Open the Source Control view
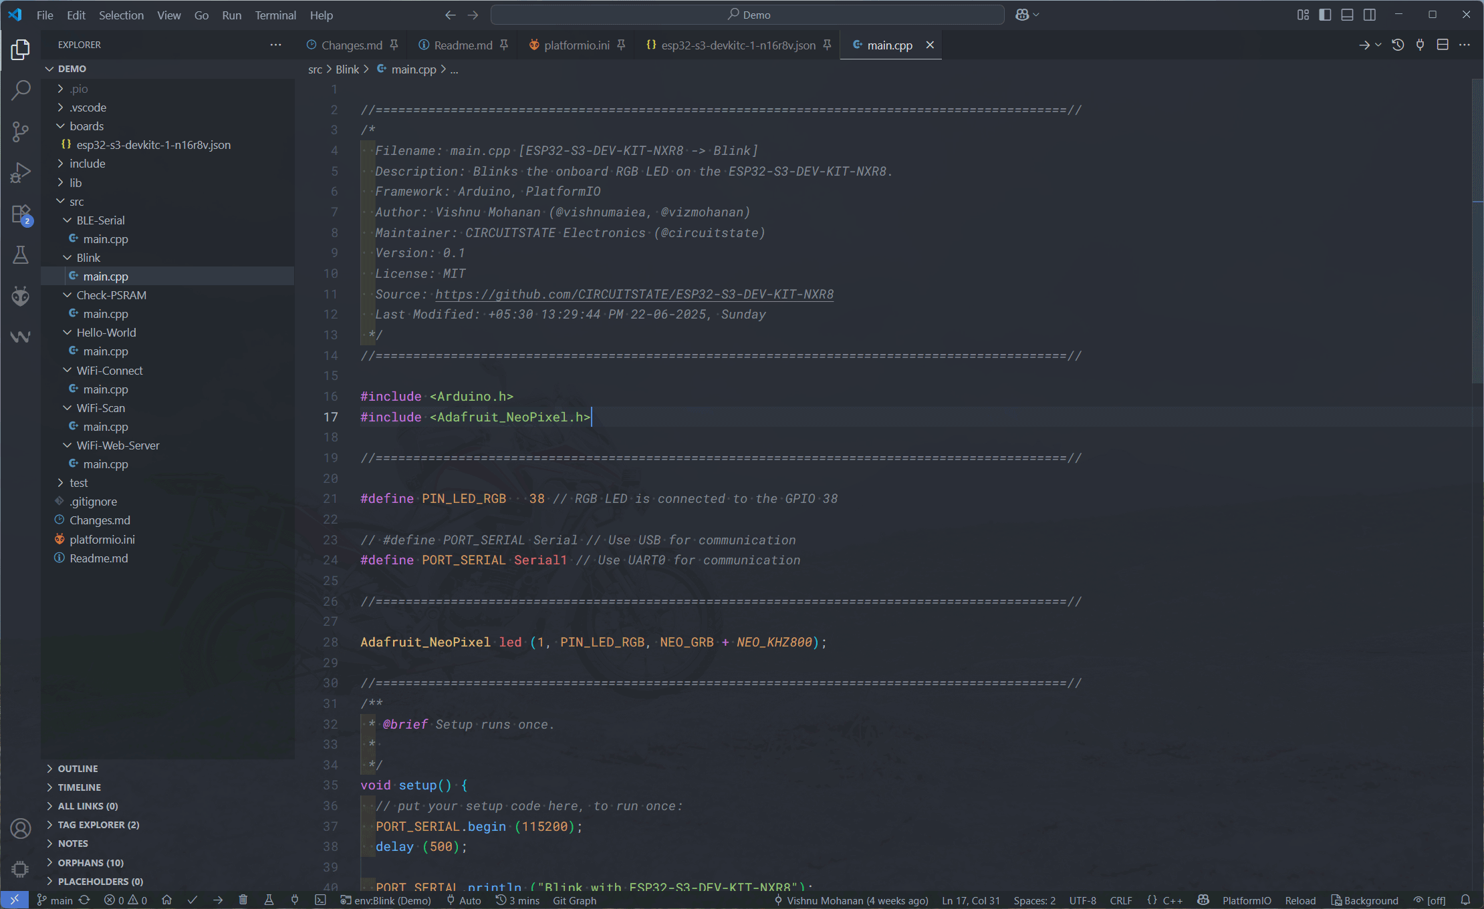Viewport: 1484px width, 909px height. 21,132
